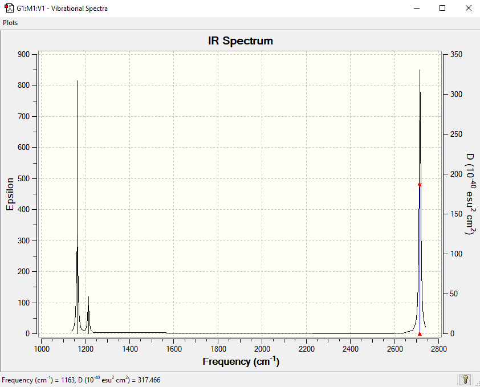Click the 1400 frequency tick label
480x387 pixels.
[x=130, y=349]
